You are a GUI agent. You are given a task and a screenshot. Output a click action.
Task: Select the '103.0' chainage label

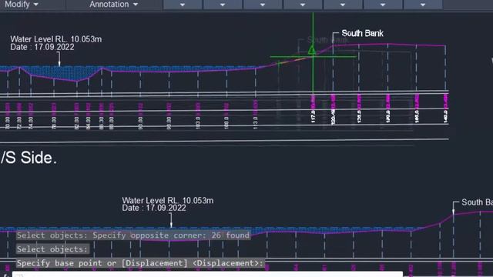point(198,122)
